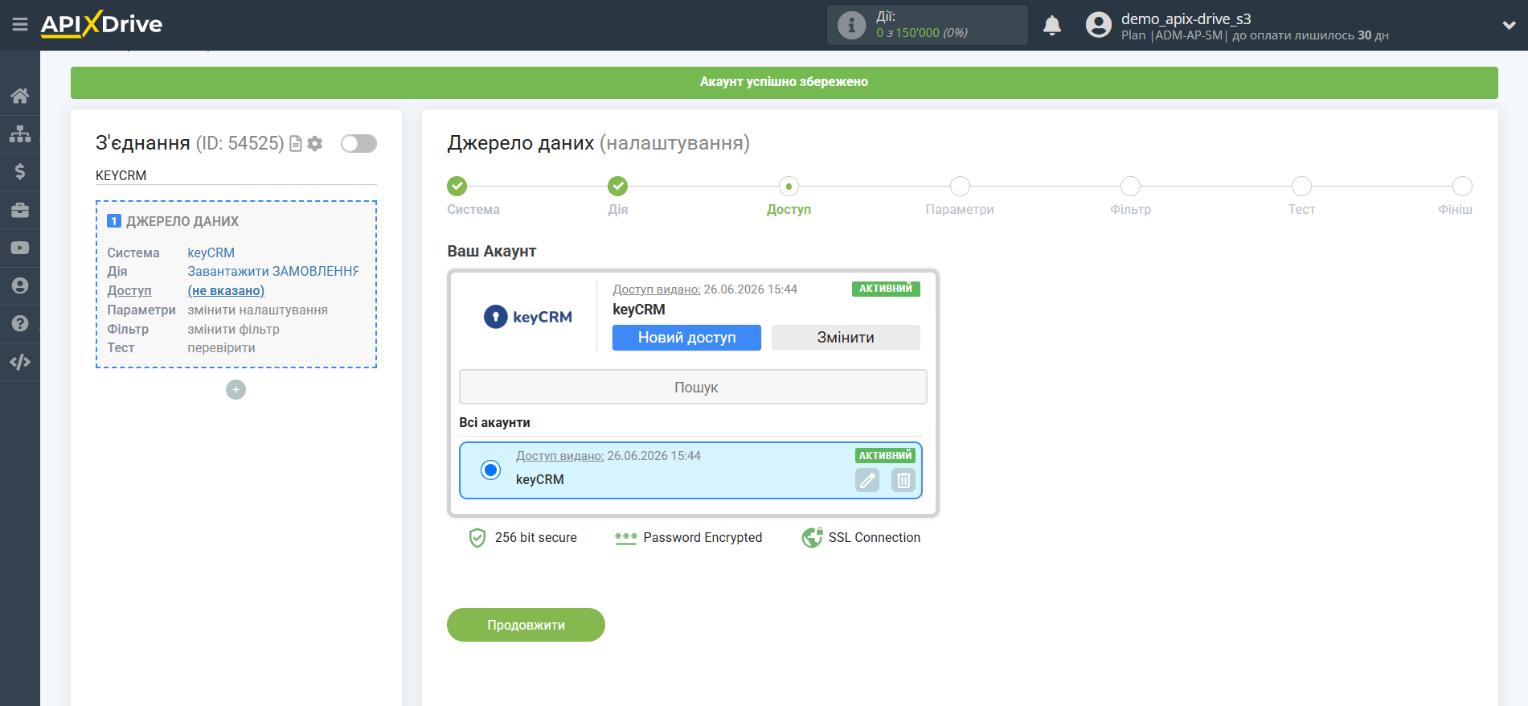Click перевірити test link

221,347
